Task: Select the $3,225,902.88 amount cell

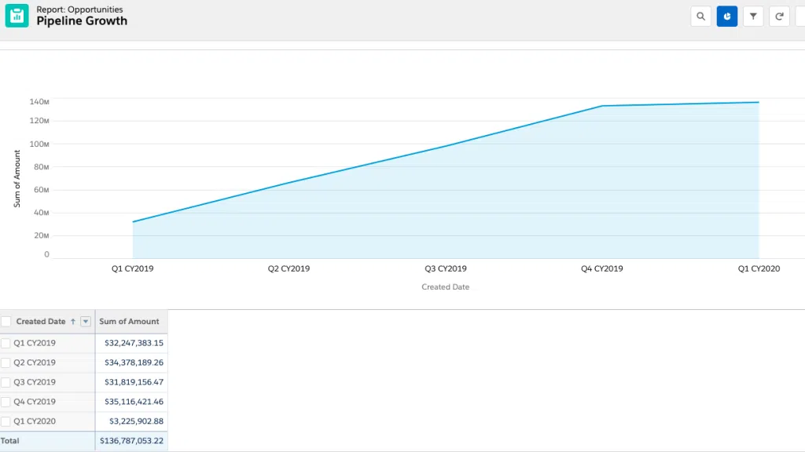Action: click(x=136, y=421)
